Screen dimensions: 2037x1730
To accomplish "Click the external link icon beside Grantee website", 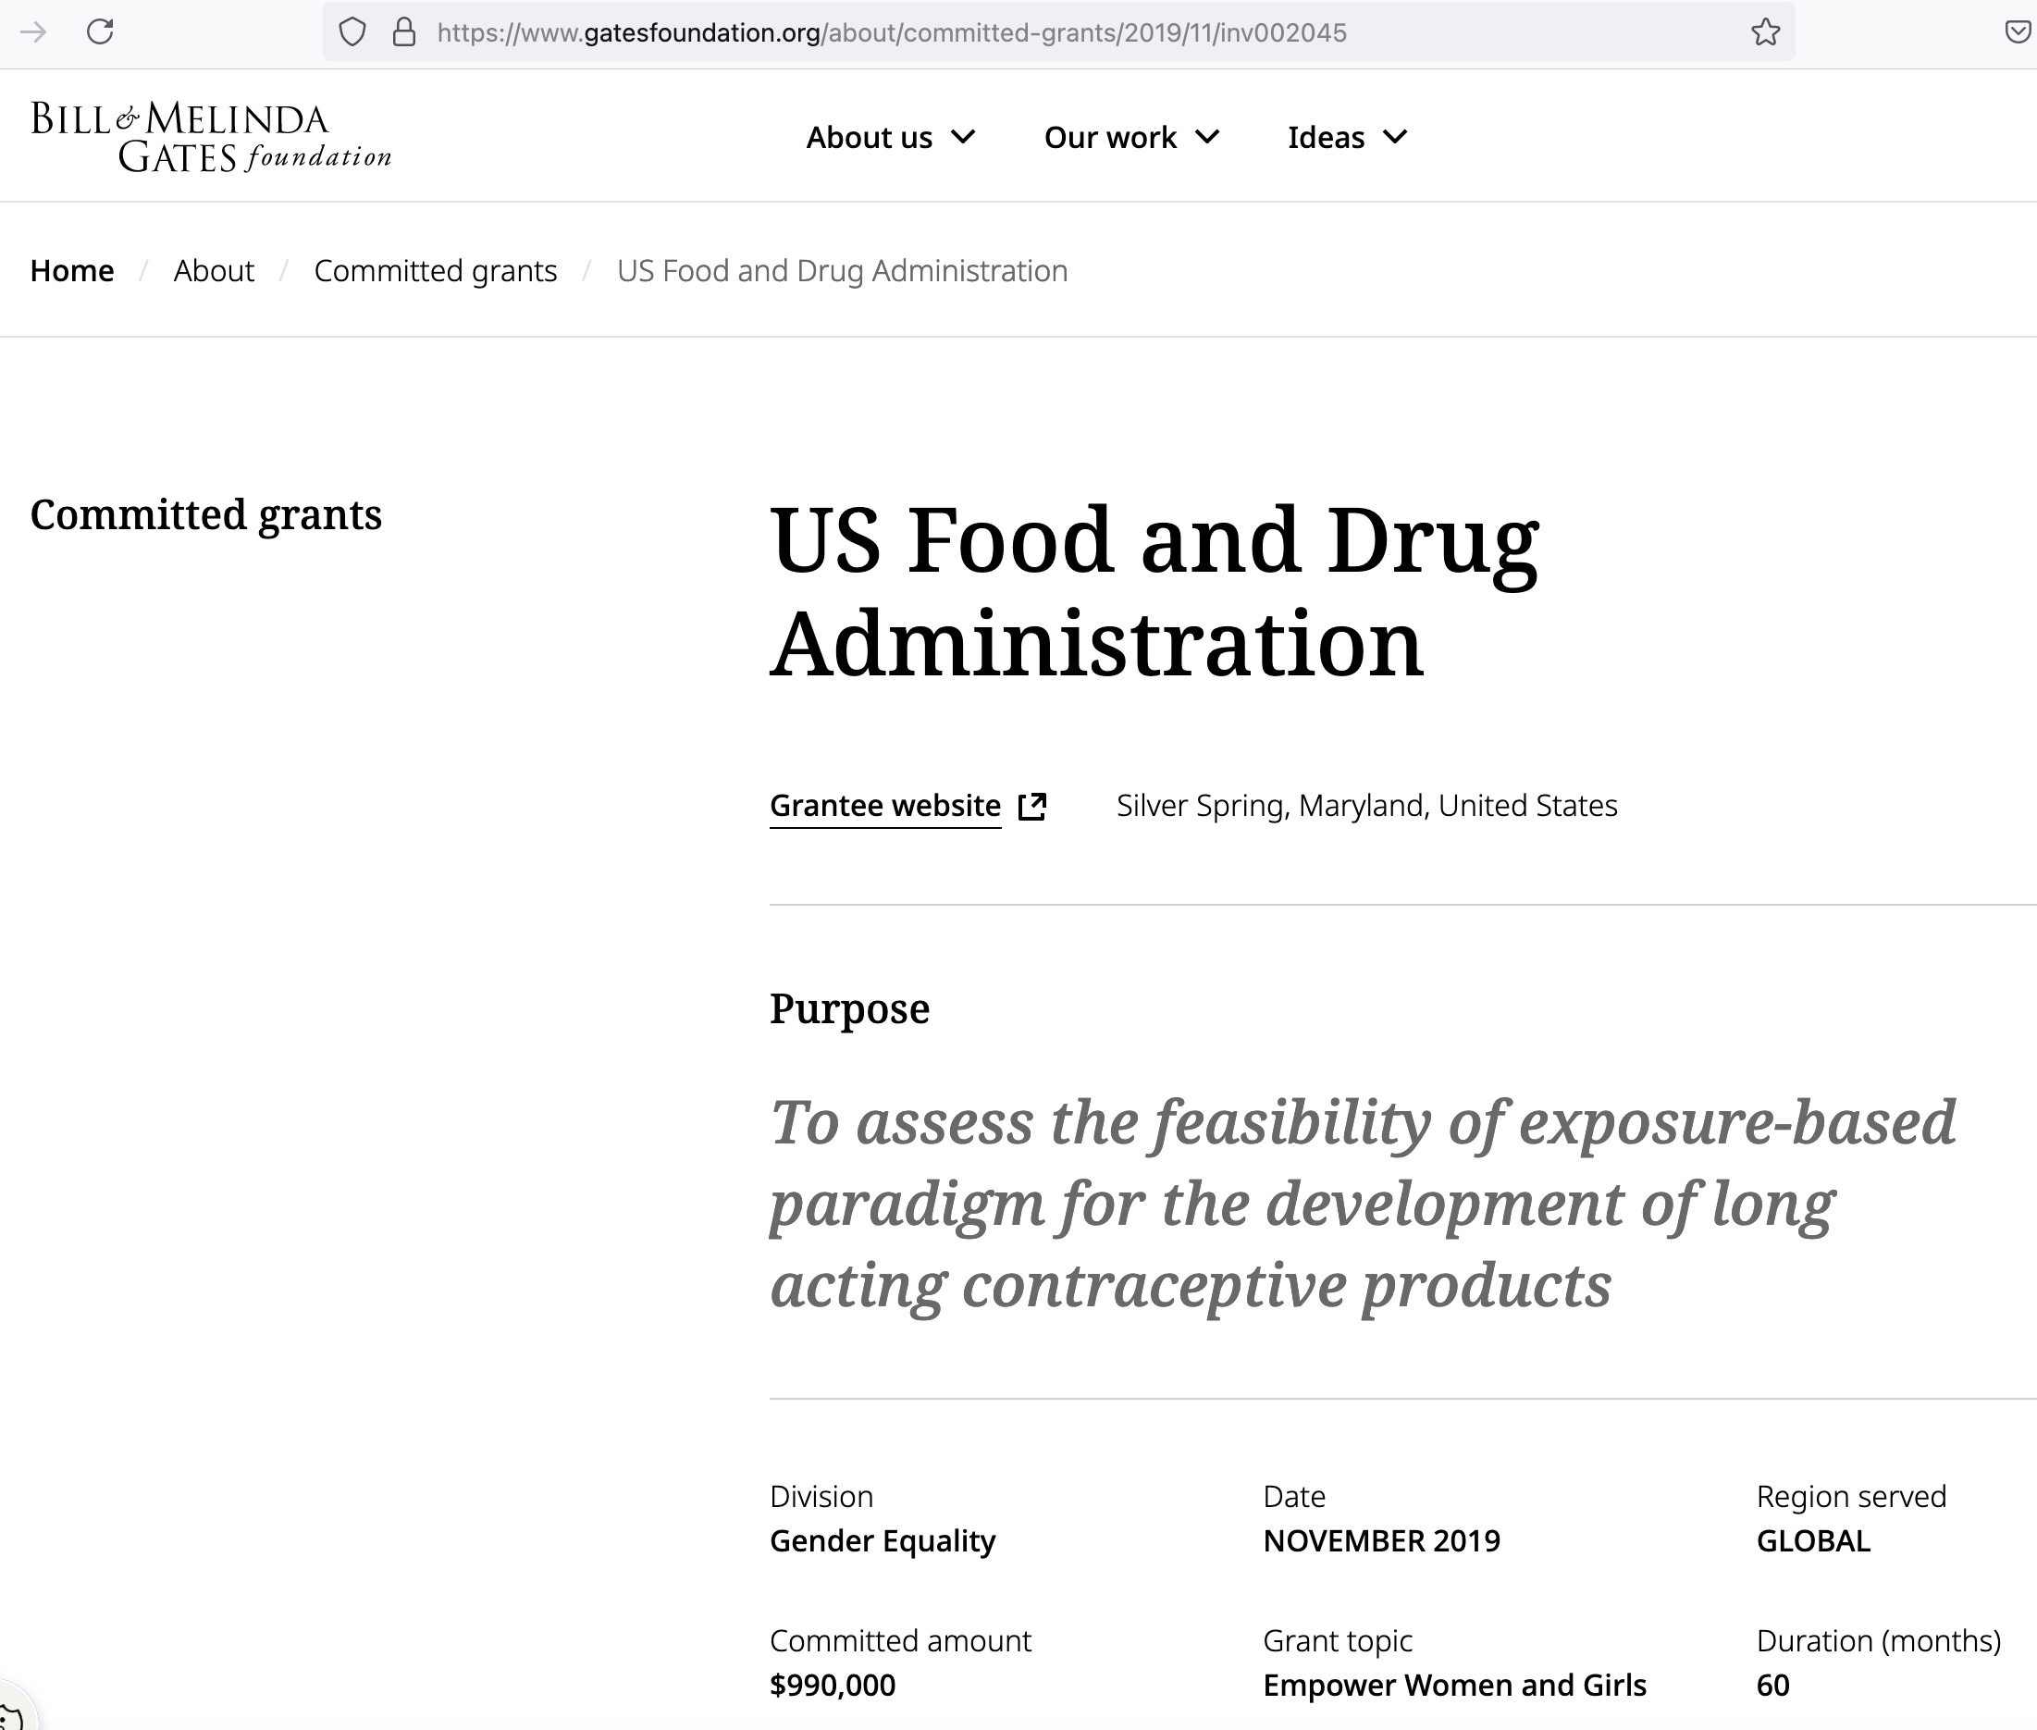I will pos(1032,806).
